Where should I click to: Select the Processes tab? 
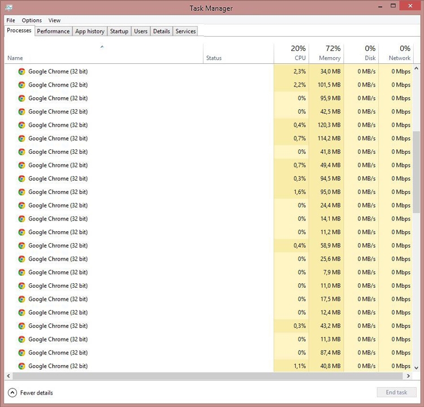19,31
